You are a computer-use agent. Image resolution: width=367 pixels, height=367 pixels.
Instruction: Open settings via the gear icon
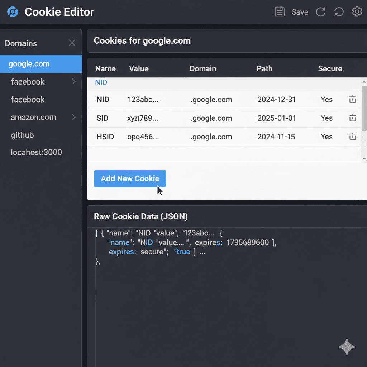[x=357, y=12]
